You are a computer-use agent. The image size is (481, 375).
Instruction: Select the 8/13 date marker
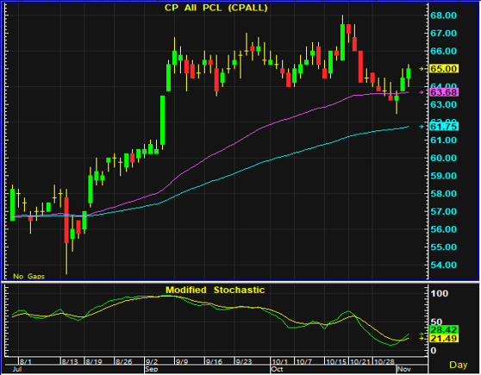click(x=70, y=361)
